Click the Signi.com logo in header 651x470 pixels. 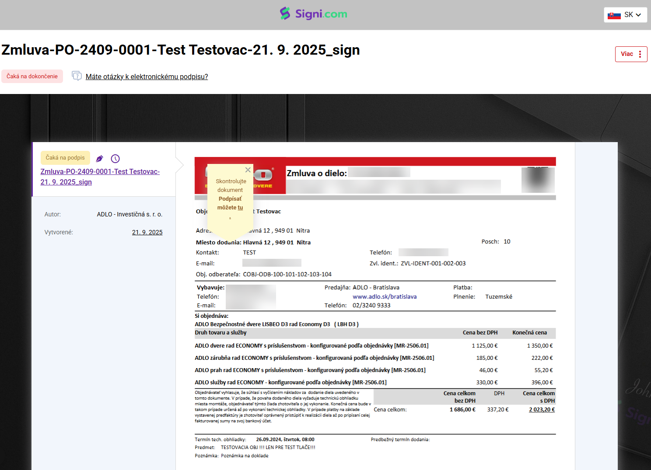pyautogui.click(x=314, y=14)
